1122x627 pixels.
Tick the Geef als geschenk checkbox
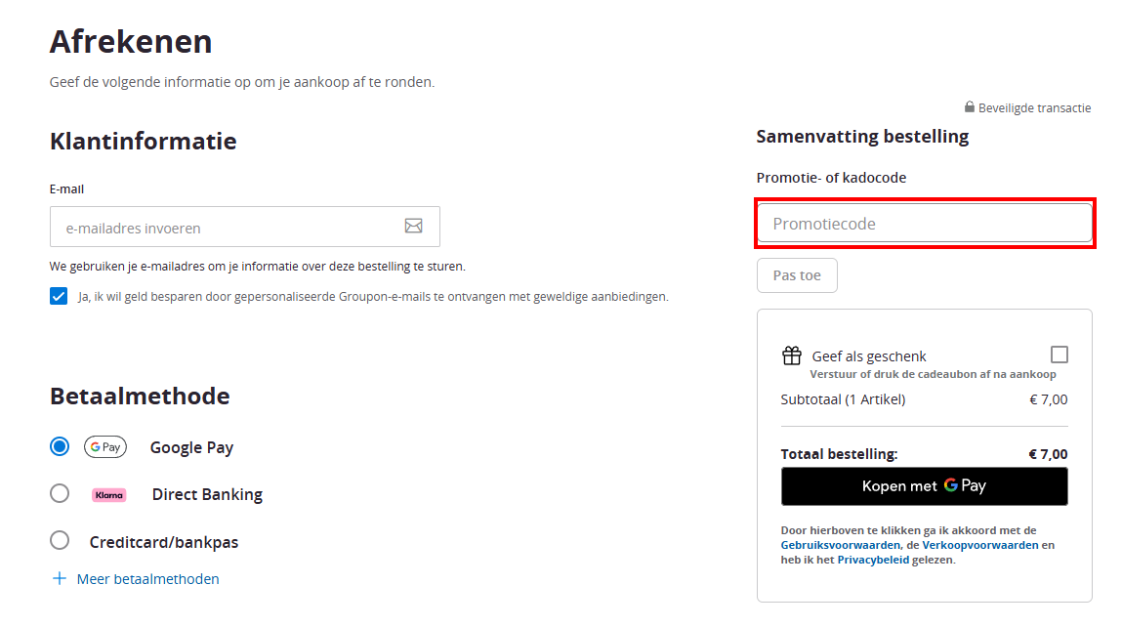point(1060,355)
